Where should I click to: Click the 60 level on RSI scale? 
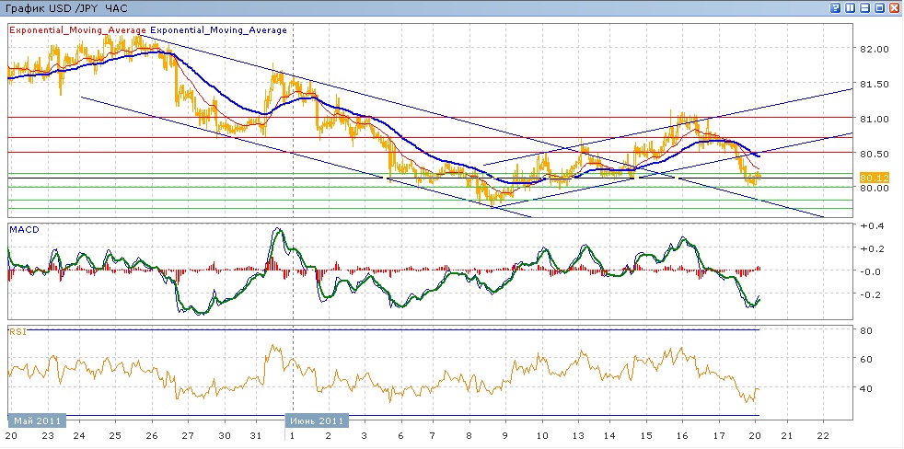pos(866,360)
